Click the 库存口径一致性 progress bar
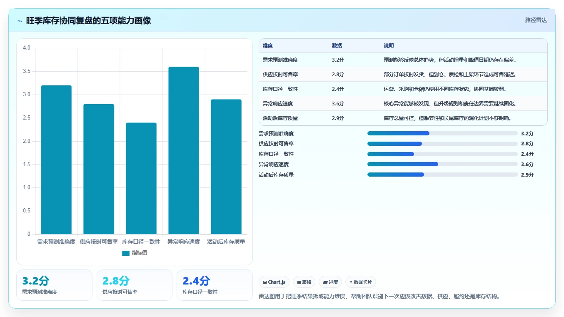564x317 pixels. pyautogui.click(x=442, y=154)
